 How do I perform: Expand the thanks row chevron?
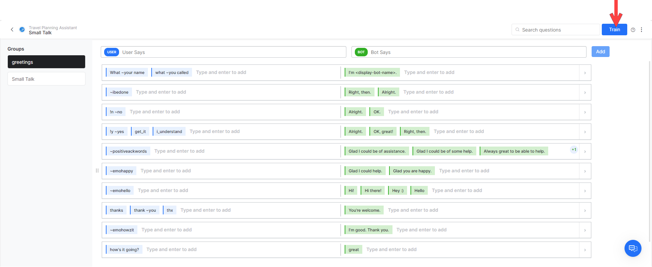[585, 211]
